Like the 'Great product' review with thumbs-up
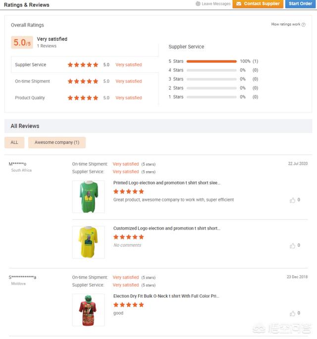Screen dimensions: 317x339 click(293, 200)
